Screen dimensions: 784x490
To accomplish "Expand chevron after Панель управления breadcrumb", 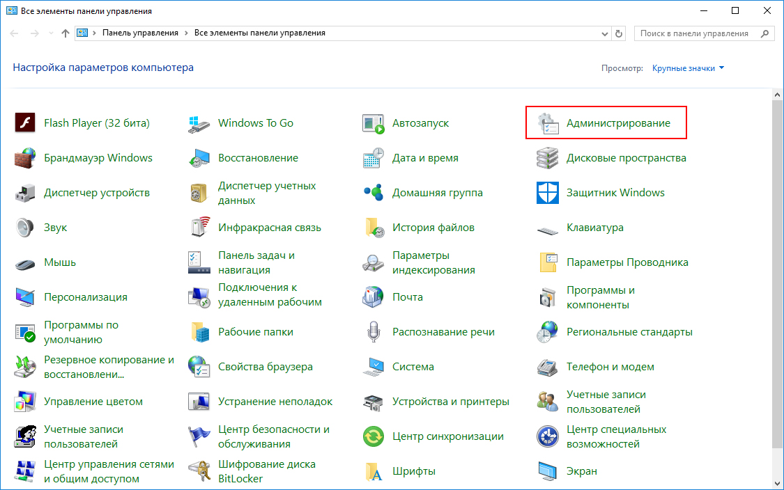I will pos(187,33).
